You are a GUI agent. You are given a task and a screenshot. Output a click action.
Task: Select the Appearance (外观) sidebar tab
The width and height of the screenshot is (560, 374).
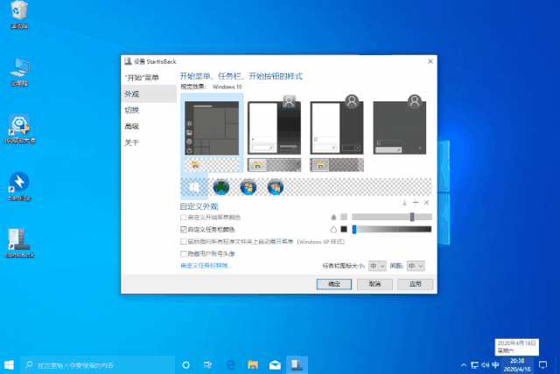pos(149,94)
